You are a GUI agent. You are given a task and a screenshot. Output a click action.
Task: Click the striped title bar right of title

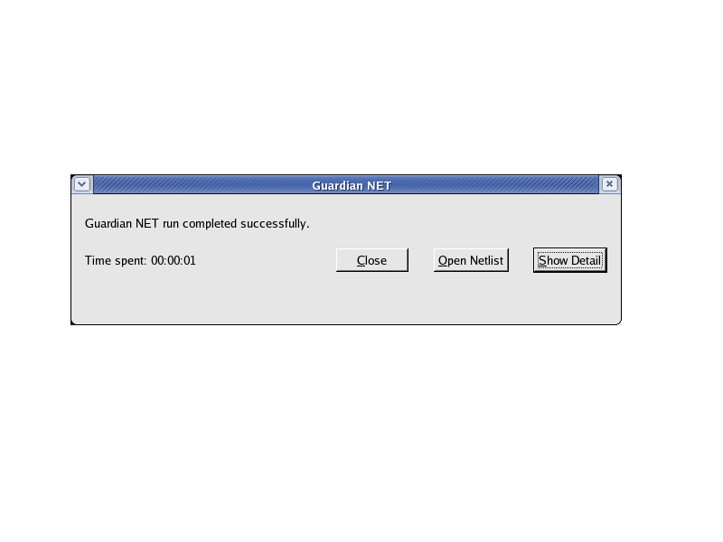pos(495,185)
